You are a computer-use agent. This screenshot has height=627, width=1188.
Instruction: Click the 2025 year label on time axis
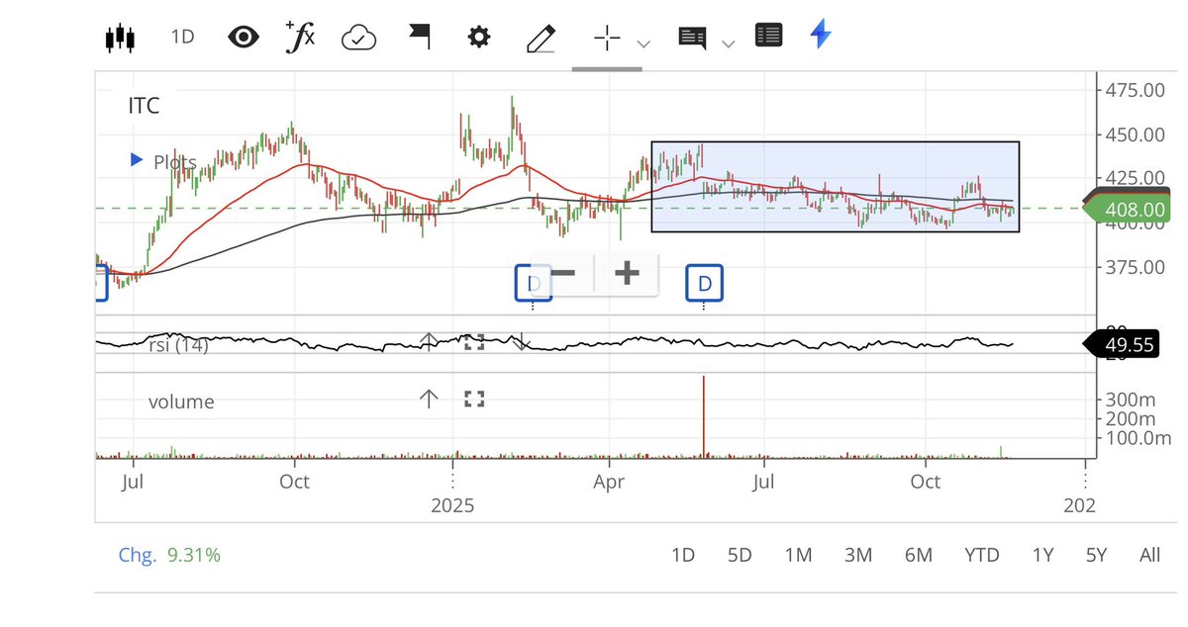[x=452, y=505]
